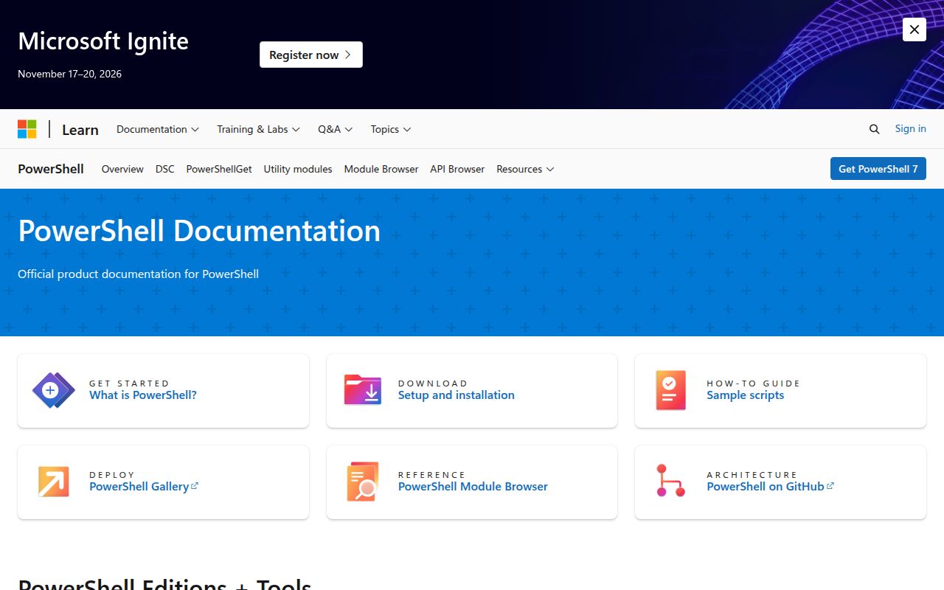944x590 pixels.
Task: Expand the Documentation dropdown menu
Action: pyautogui.click(x=158, y=129)
